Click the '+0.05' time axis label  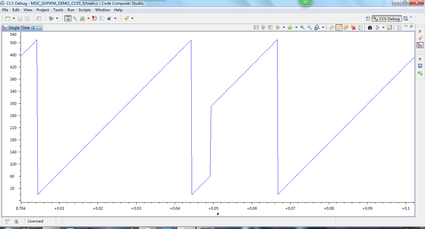point(213,208)
